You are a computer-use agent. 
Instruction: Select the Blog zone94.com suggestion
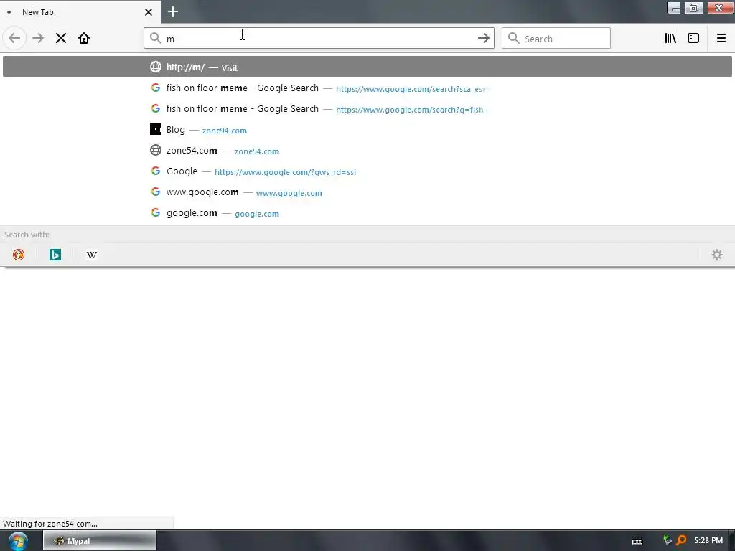click(x=367, y=130)
